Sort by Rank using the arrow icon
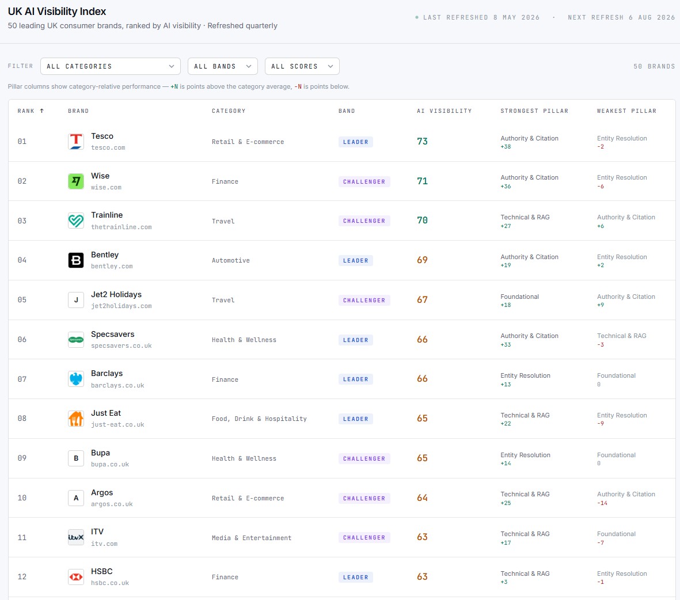The height and width of the screenshot is (600, 680). pyautogui.click(x=42, y=111)
